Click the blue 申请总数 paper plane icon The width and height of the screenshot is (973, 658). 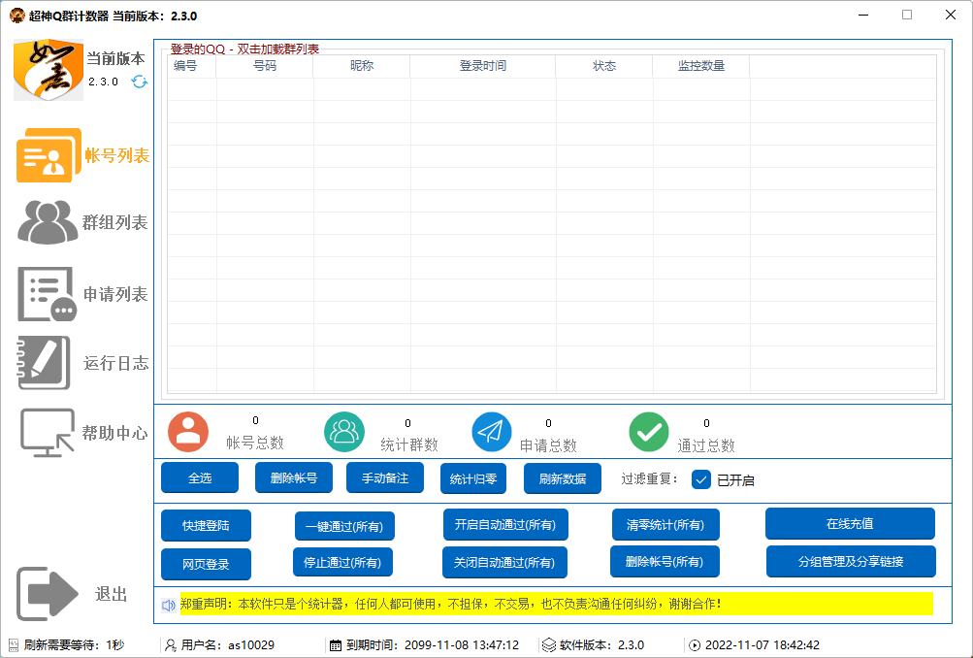tap(492, 432)
